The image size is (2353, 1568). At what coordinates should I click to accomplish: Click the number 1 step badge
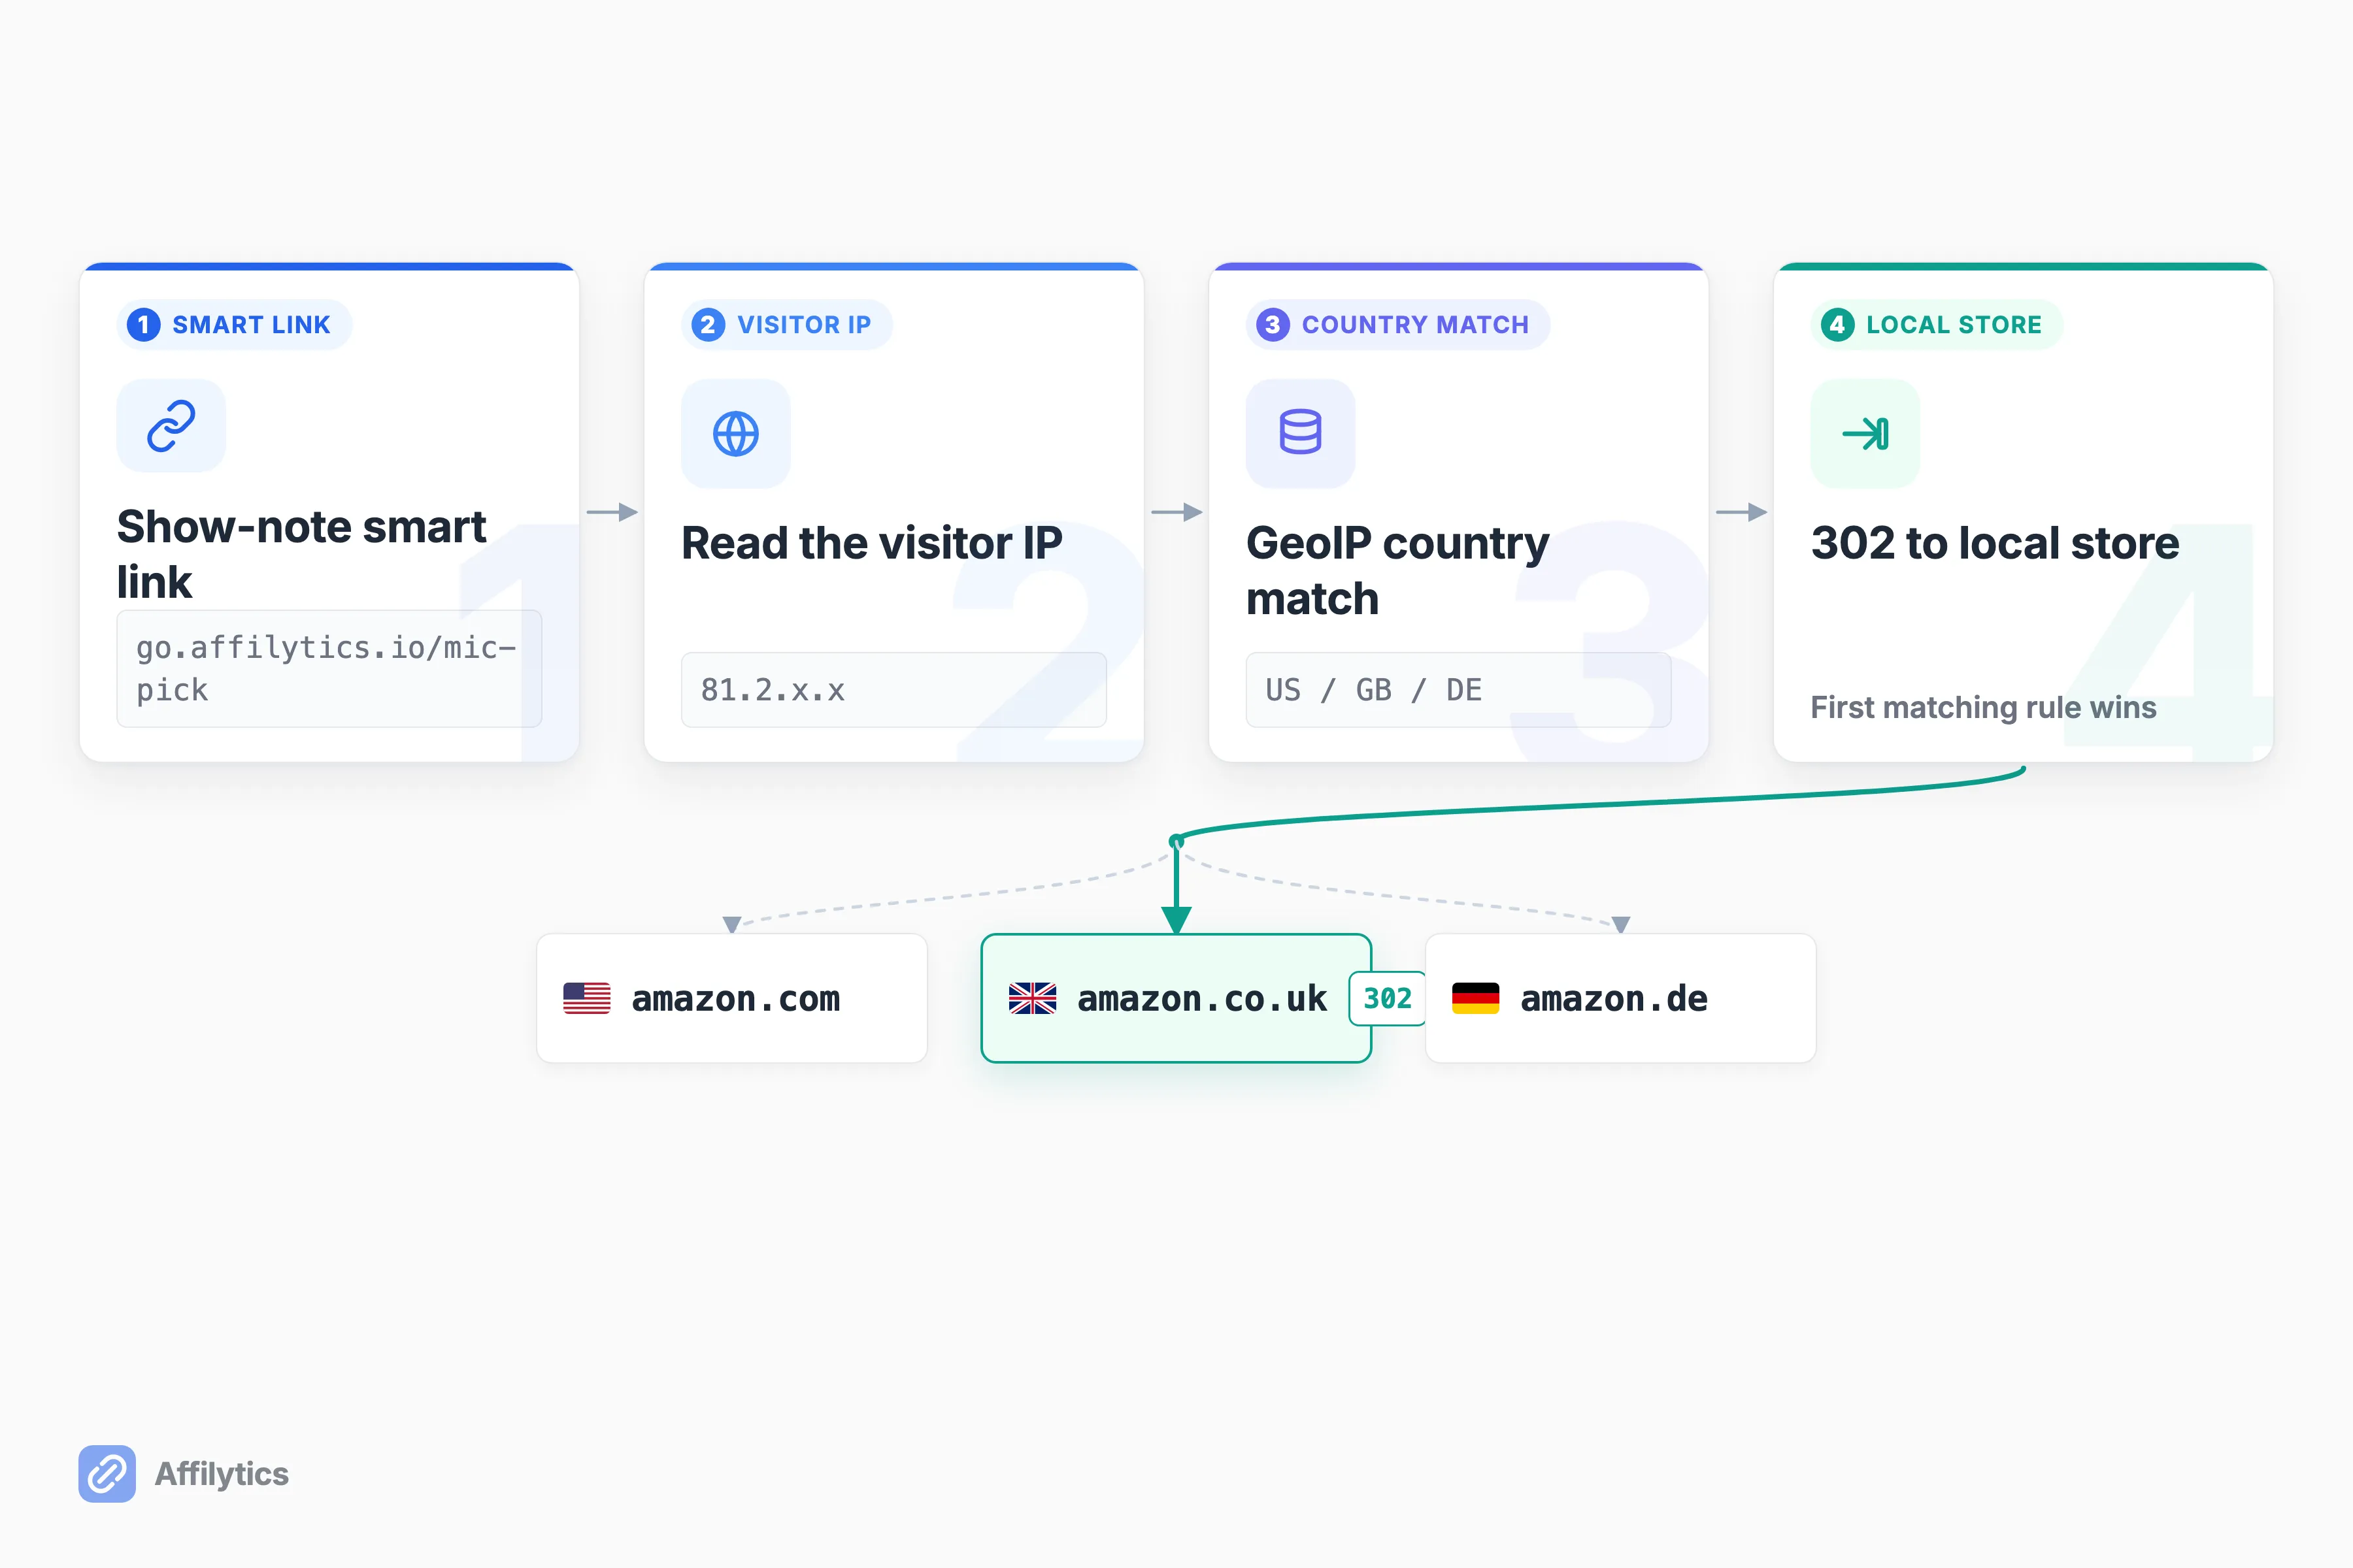144,325
